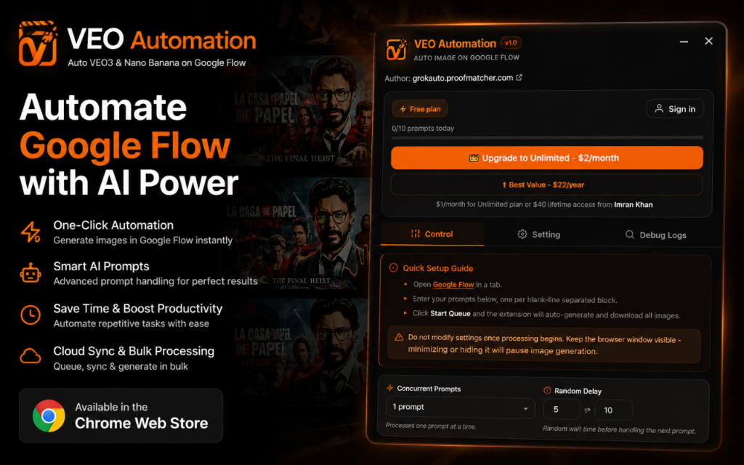This screenshot has height=465, width=744.
Task: Click 'Auto VEO3 & Nano Banana on Google Flow'
Action: 157,62
